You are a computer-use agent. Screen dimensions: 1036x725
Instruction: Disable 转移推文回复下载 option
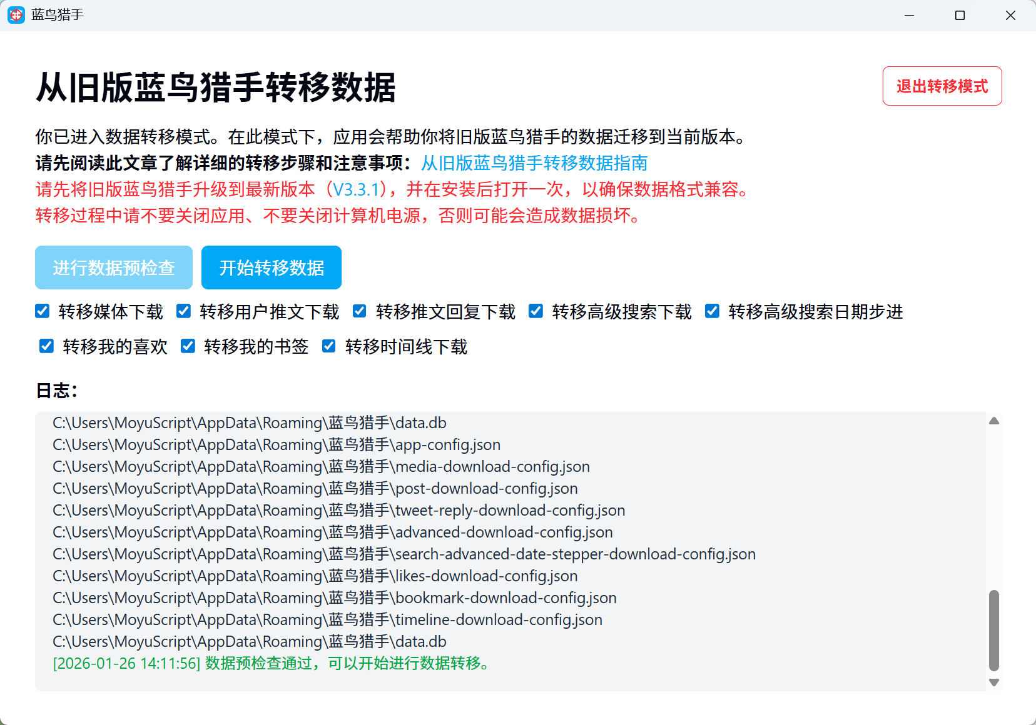tap(360, 311)
